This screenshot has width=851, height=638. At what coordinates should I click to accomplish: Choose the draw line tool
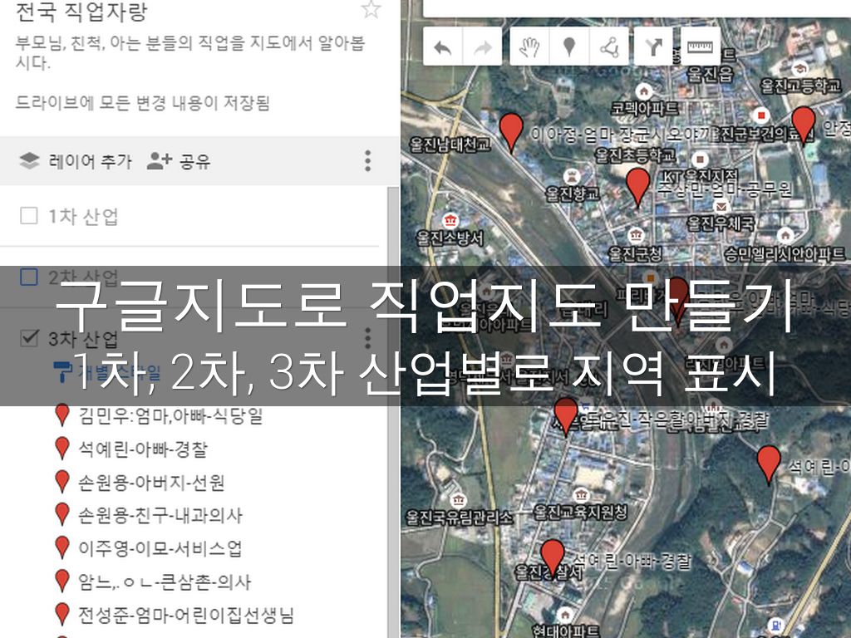tap(609, 47)
